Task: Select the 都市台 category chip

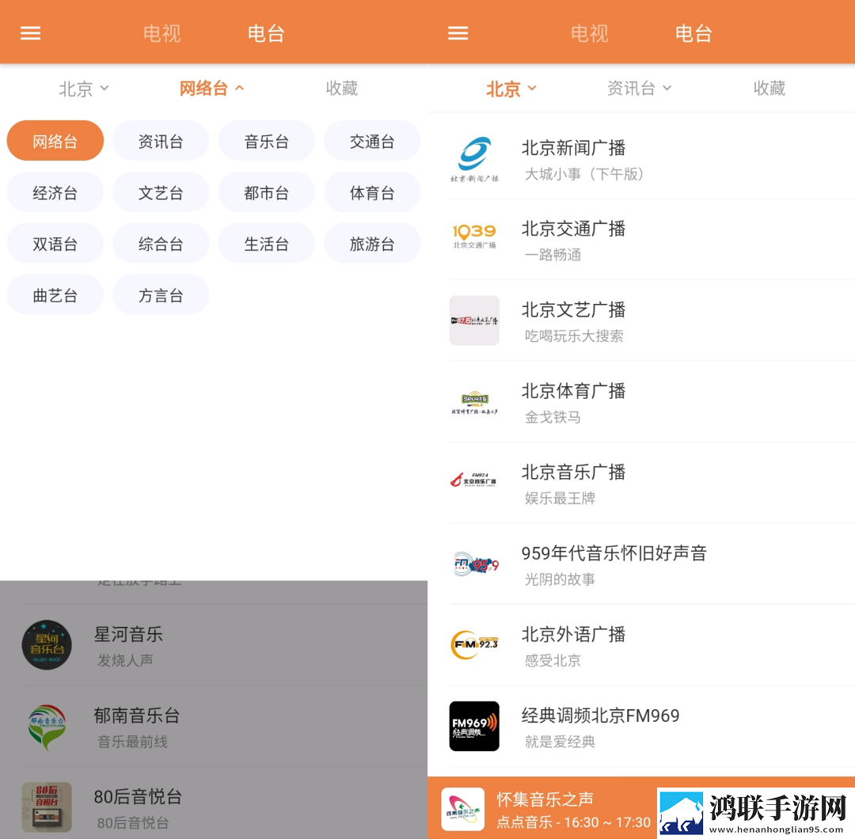Action: click(267, 192)
